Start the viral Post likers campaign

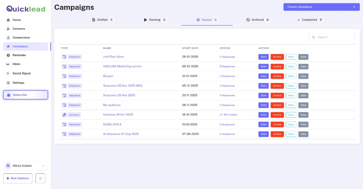(x=263, y=57)
